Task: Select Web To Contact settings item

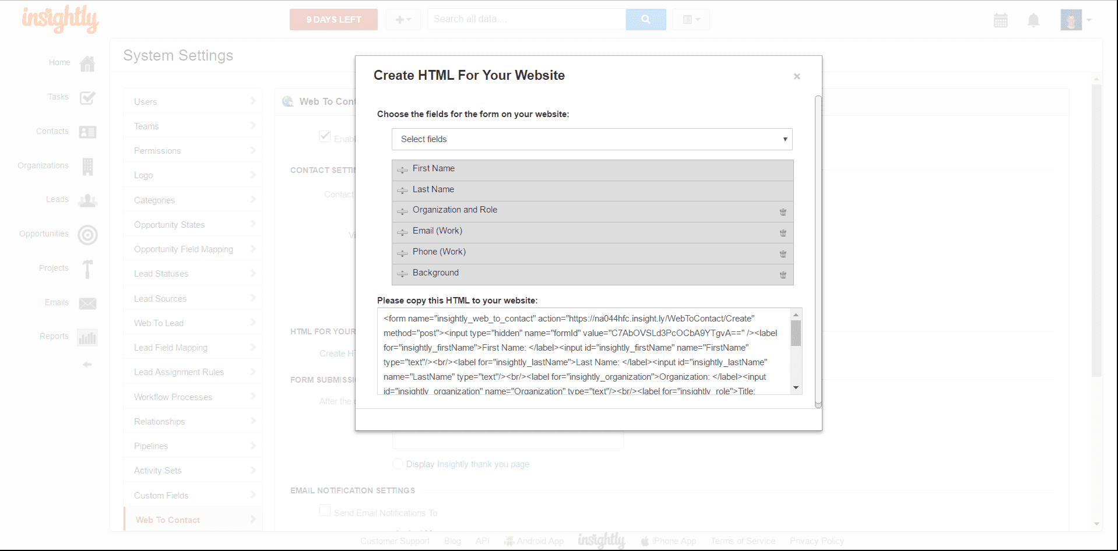Action: click(193, 520)
